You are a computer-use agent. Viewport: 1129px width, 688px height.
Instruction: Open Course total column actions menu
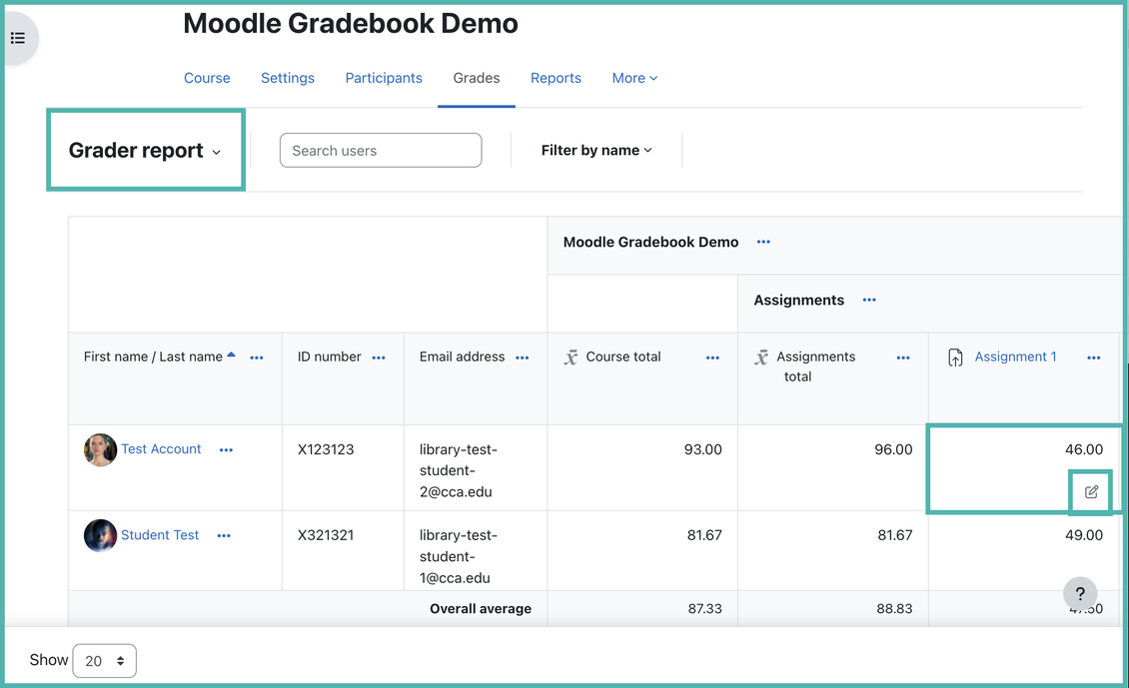(x=712, y=357)
